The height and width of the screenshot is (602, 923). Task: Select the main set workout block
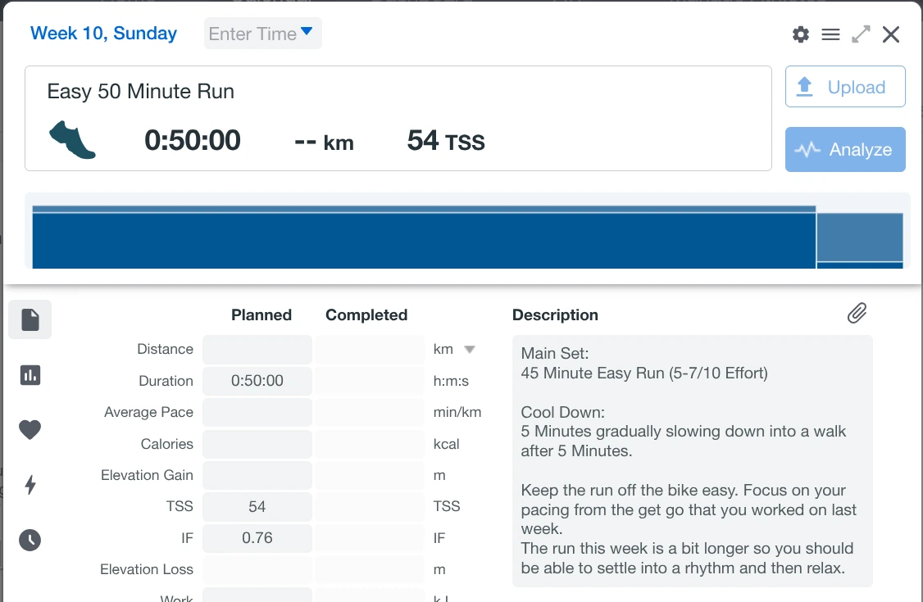pyautogui.click(x=424, y=239)
